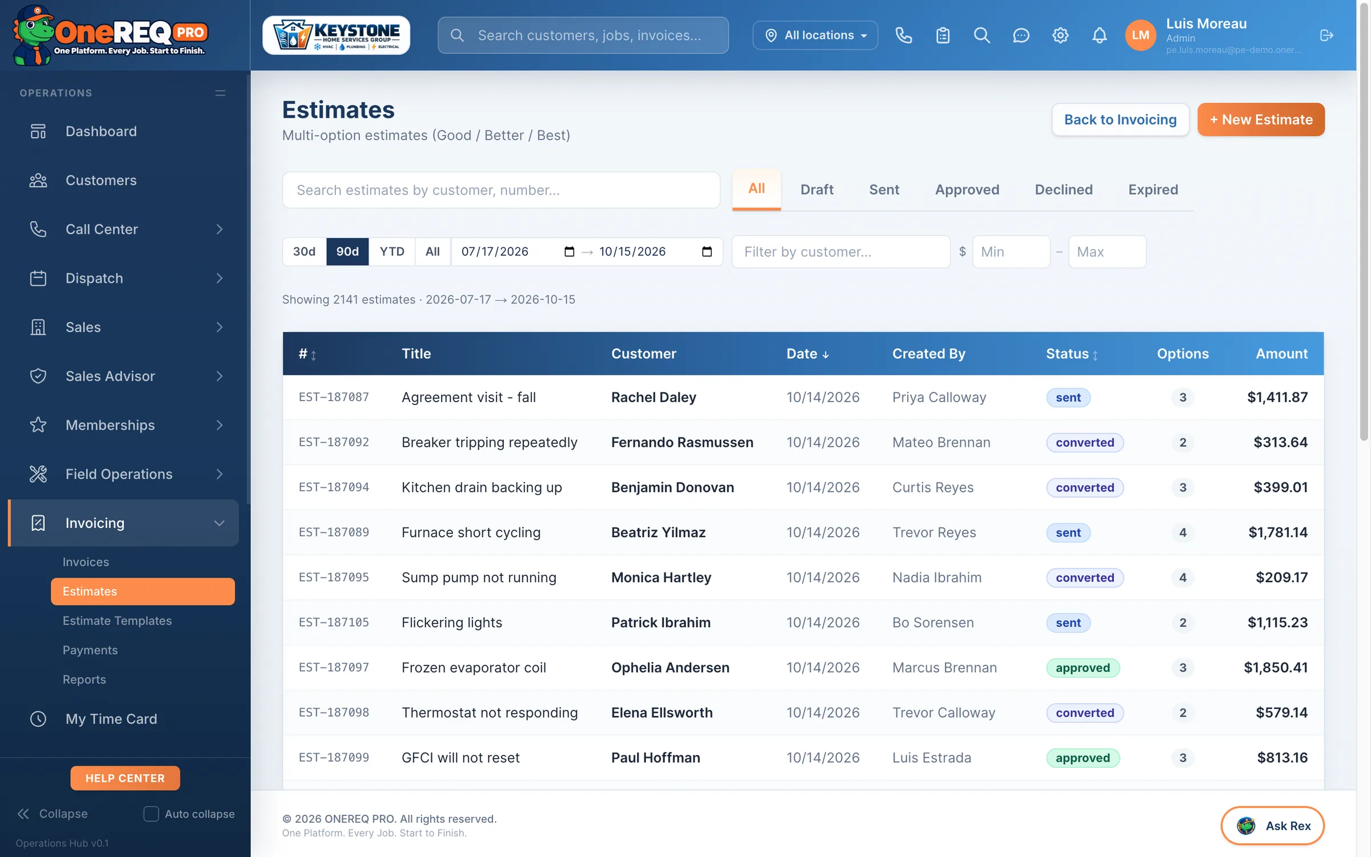Open the All locations dropdown
This screenshot has height=857, width=1371.
tap(815, 35)
